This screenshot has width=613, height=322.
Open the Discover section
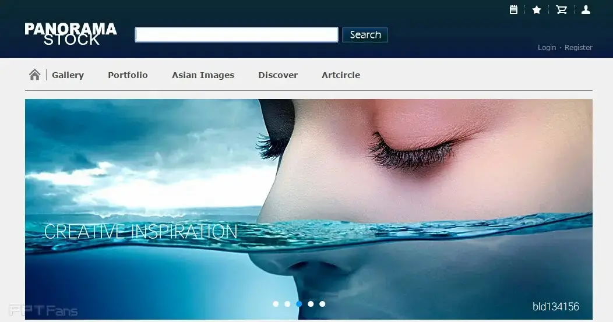(x=278, y=75)
